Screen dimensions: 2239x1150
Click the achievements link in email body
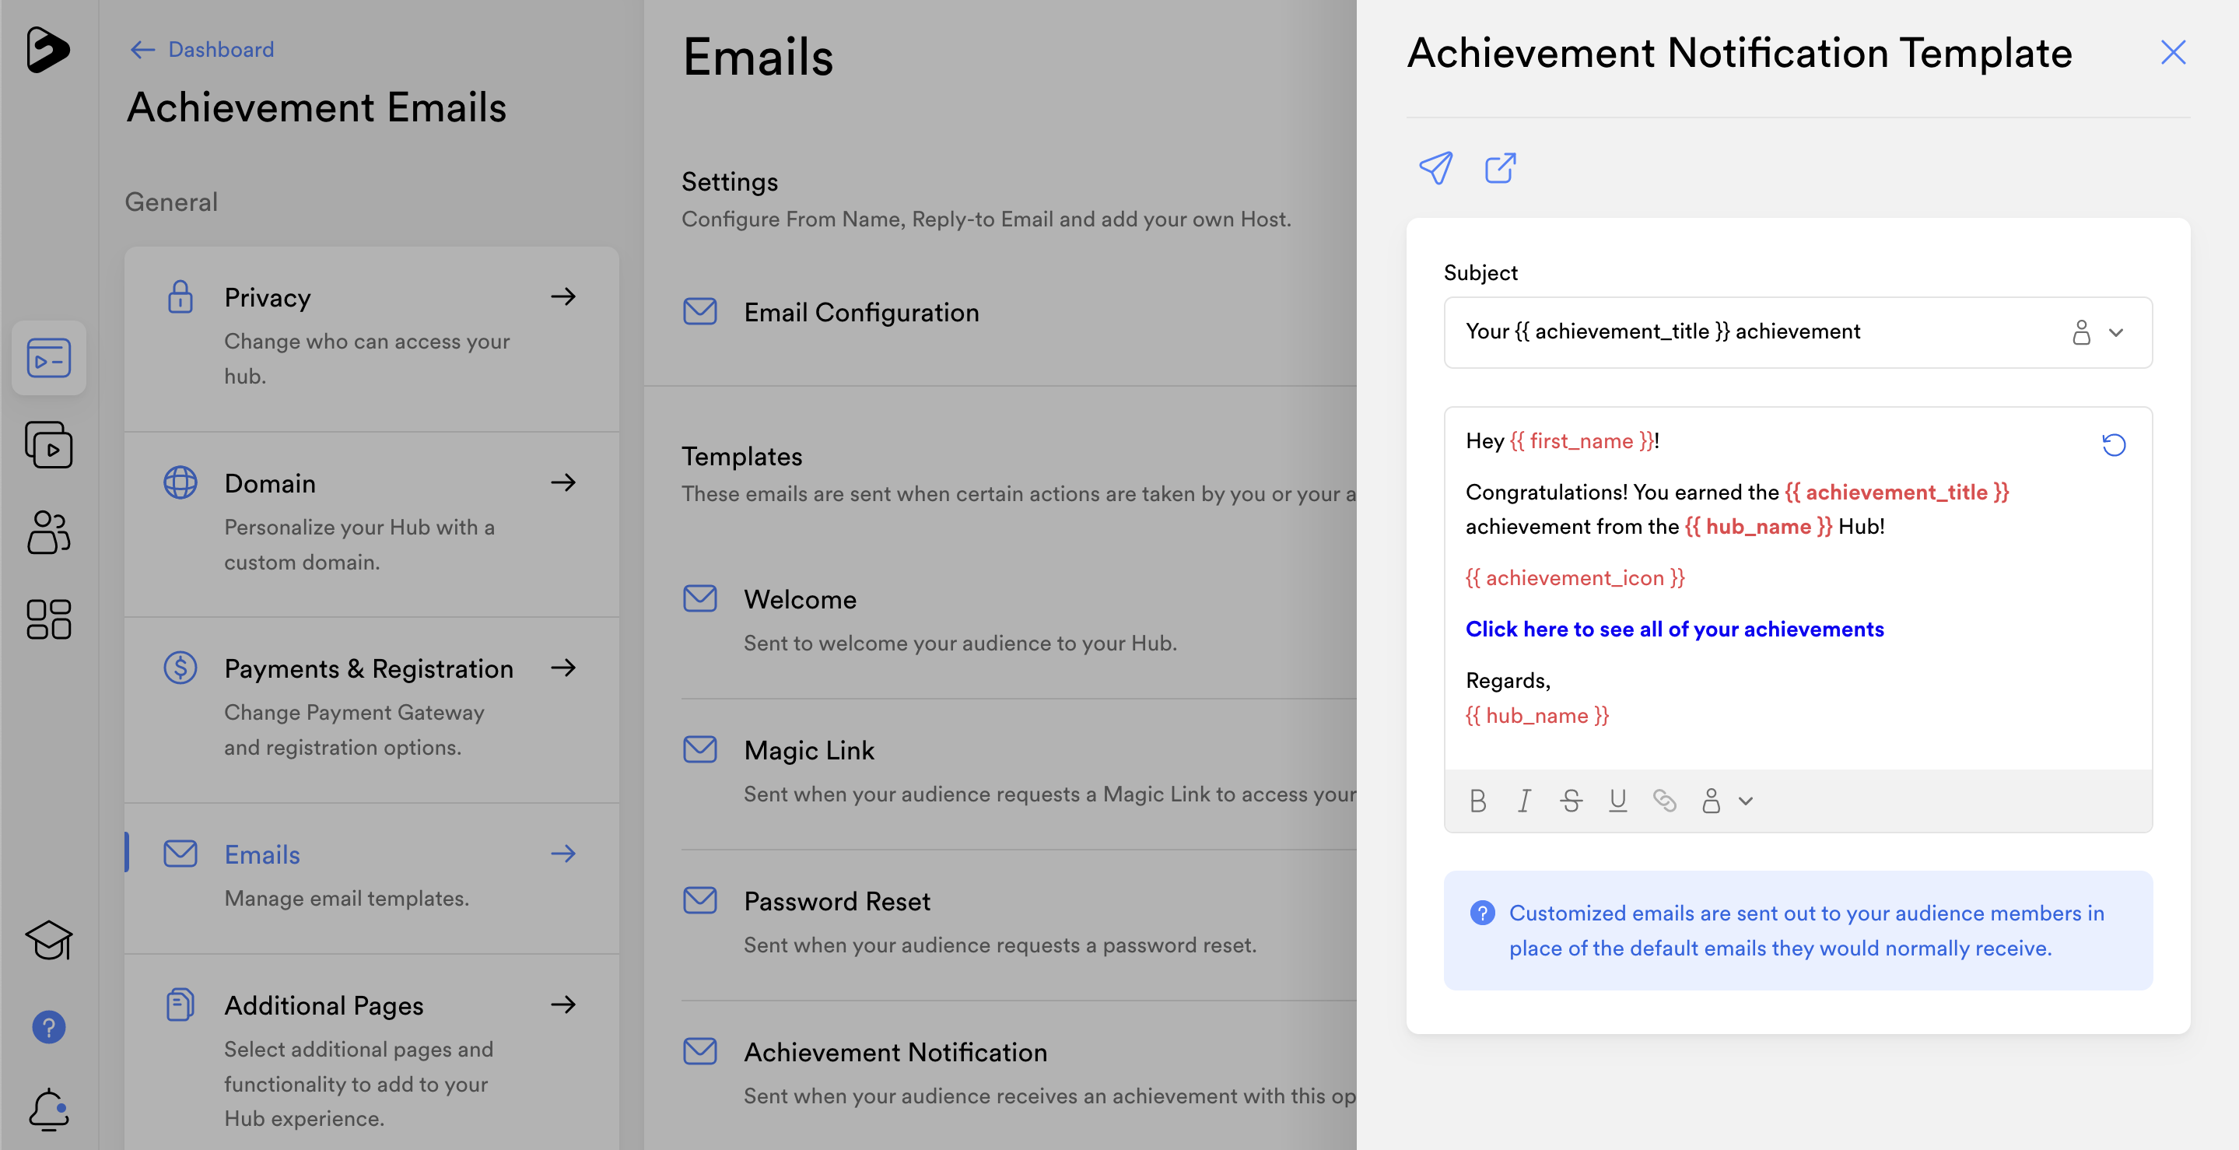1674,629
